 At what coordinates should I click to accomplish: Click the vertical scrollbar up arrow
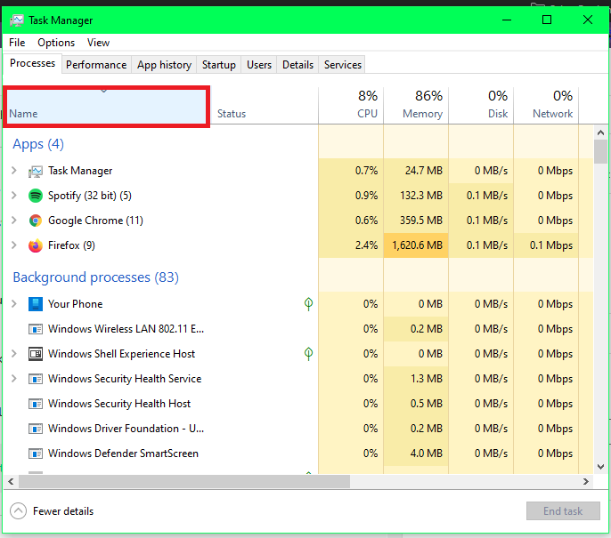click(x=600, y=132)
